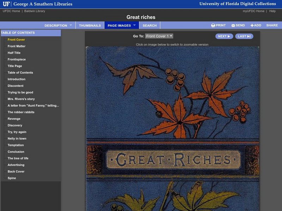The width and height of the screenshot is (282, 211).
Task: Open the Robber Rabbits chapter
Action: tap(21, 112)
